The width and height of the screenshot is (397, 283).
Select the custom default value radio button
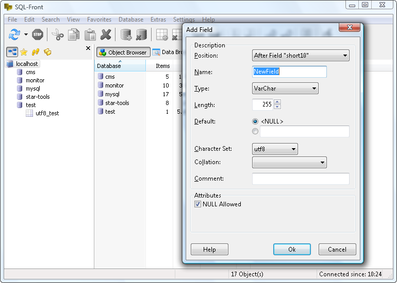click(255, 131)
